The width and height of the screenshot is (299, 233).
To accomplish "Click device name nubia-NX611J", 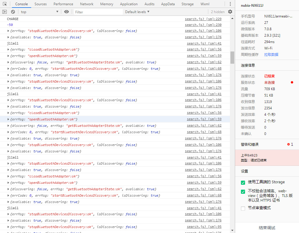I will click(x=252, y=6).
